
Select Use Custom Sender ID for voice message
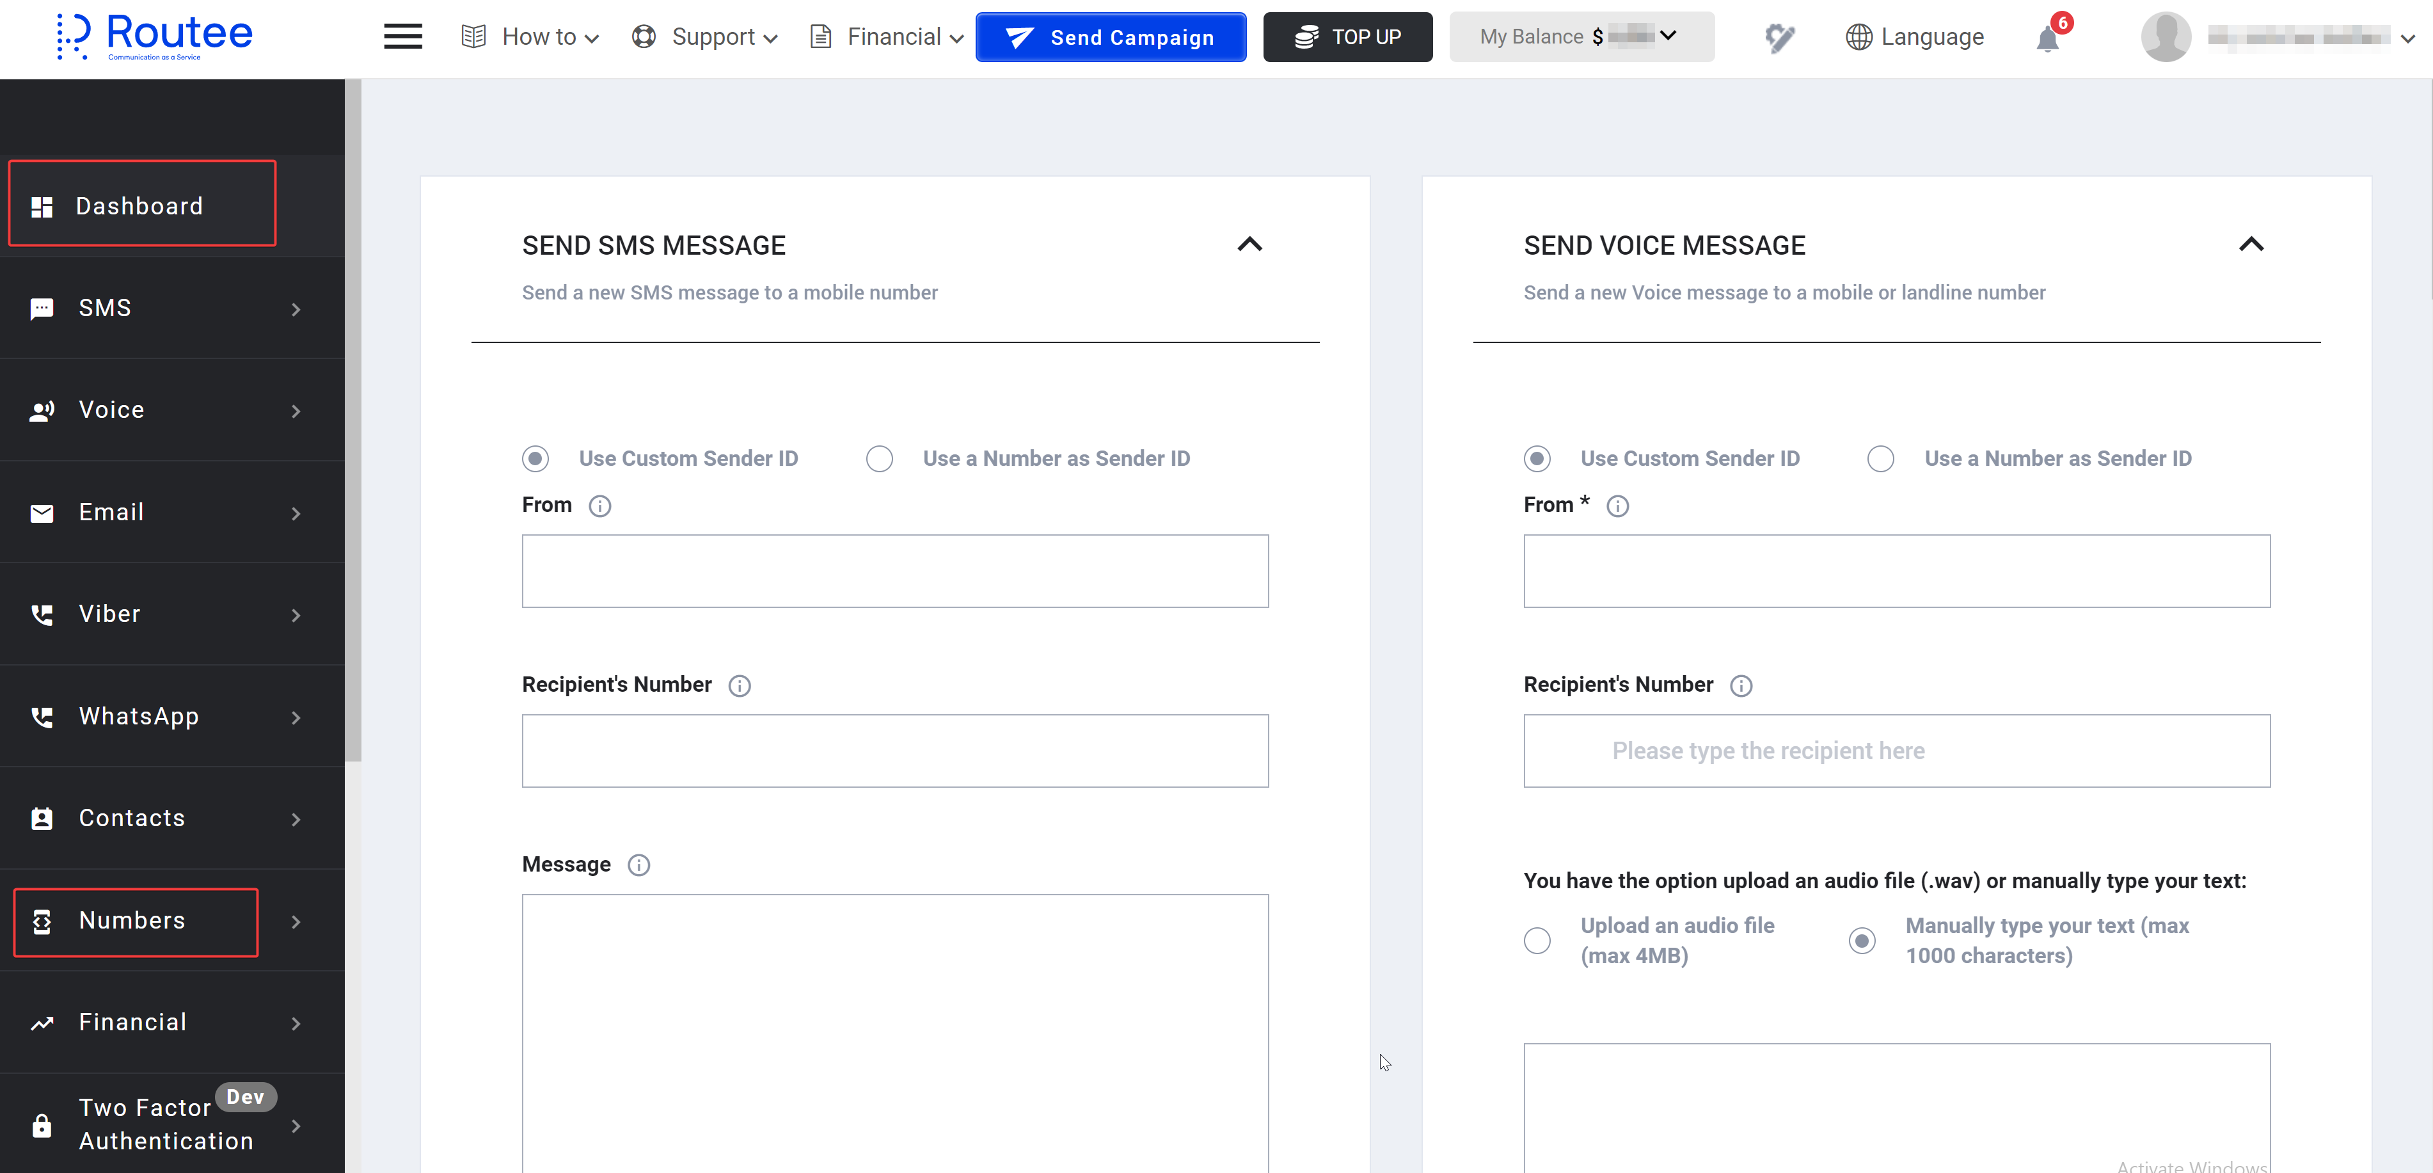point(1537,458)
